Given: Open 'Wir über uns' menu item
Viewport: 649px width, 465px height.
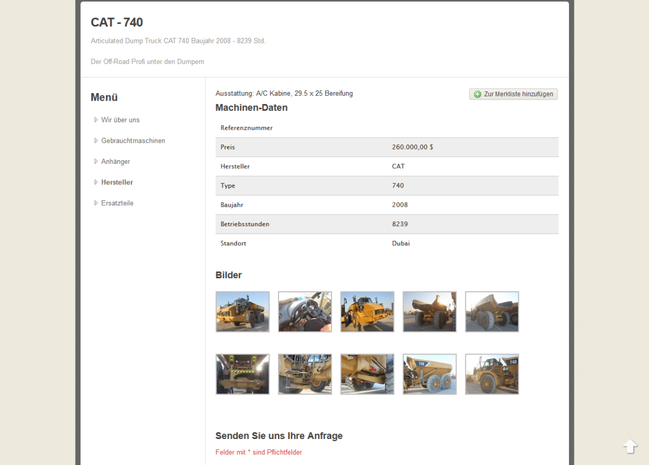Looking at the screenshot, I should pyautogui.click(x=120, y=120).
